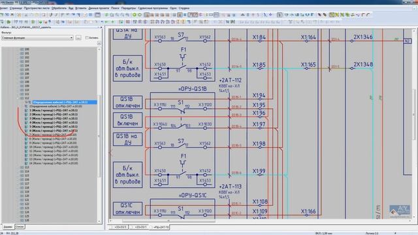Image resolution: width=418 pixels, height=235 pixels.
Task: Click the filter '...' browse button
Action: [78, 38]
